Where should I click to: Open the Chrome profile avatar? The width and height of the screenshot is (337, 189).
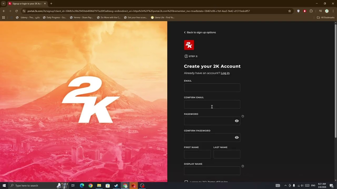coord(327,11)
